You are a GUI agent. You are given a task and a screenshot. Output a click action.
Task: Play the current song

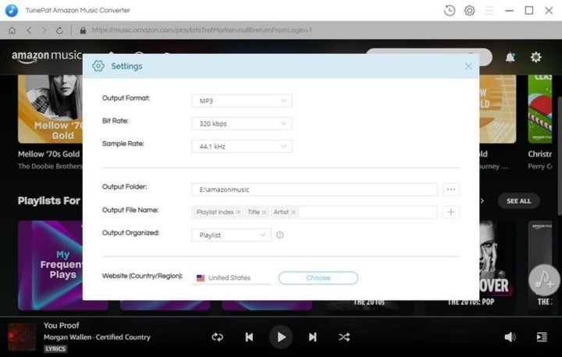pos(281,337)
